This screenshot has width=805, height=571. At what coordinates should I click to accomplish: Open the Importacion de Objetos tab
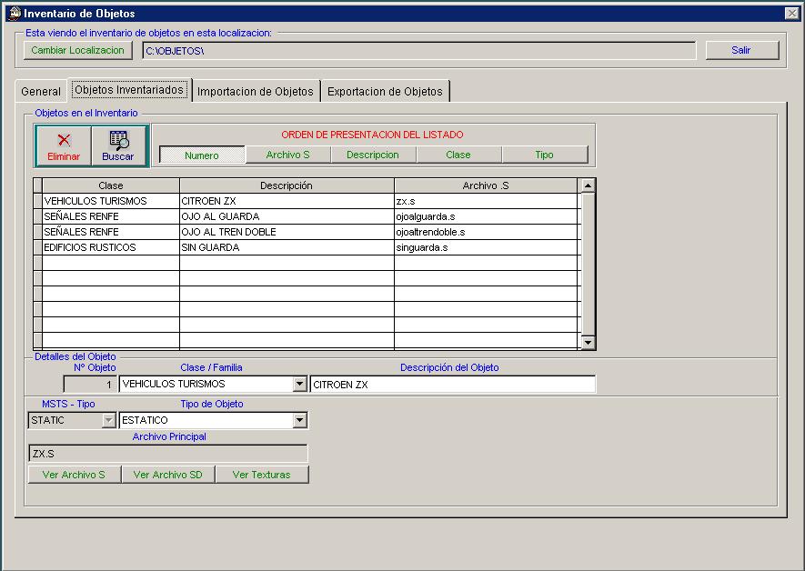tap(256, 91)
